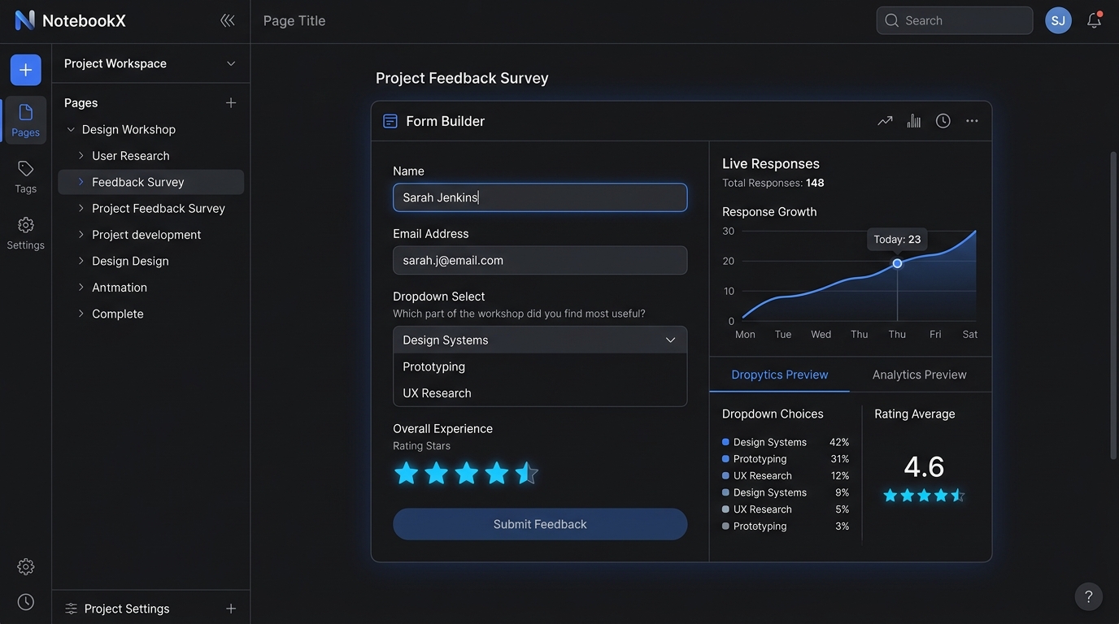Viewport: 1119px width, 624px height.
Task: Click UX Research 12% legend row
Action: (x=786, y=475)
